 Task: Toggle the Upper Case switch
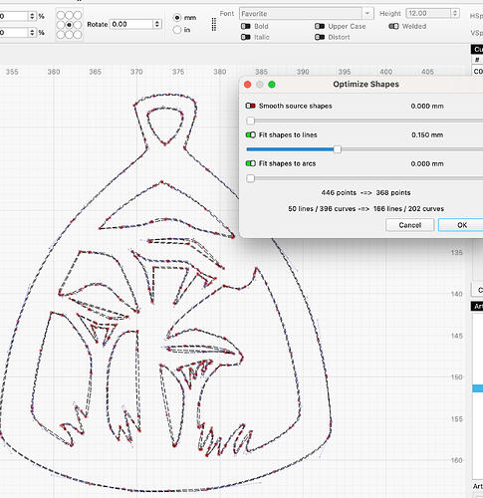point(320,26)
